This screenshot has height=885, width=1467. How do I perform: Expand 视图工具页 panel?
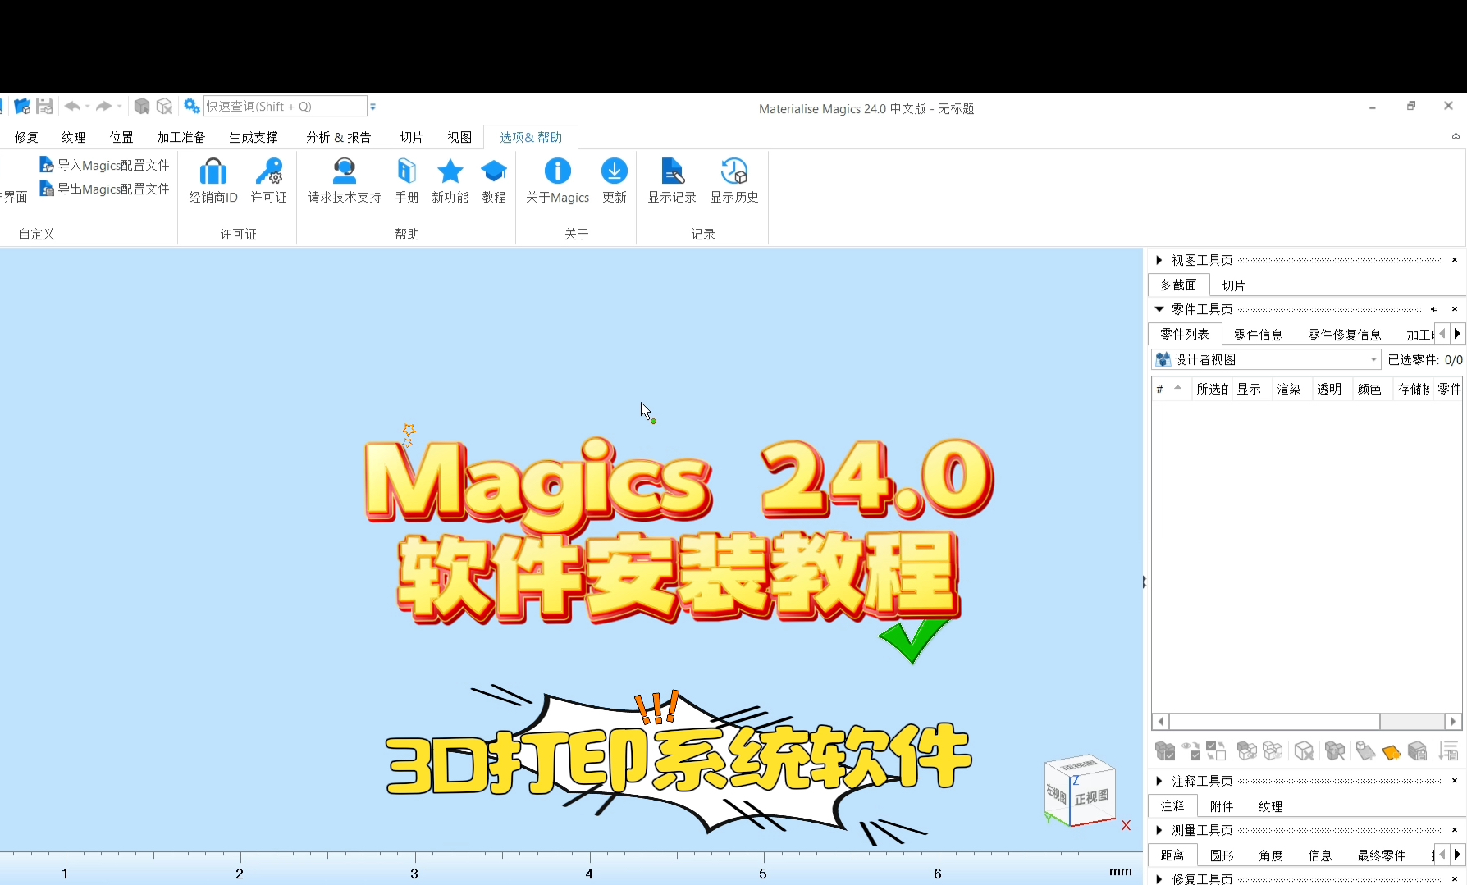coord(1159,260)
